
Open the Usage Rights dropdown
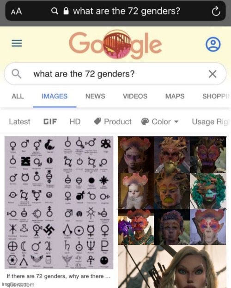click(211, 122)
